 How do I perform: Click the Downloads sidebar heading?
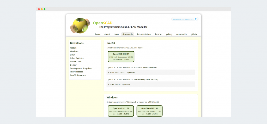coord(77,43)
